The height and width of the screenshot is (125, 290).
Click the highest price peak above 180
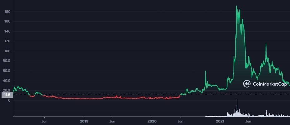coord(237,6)
